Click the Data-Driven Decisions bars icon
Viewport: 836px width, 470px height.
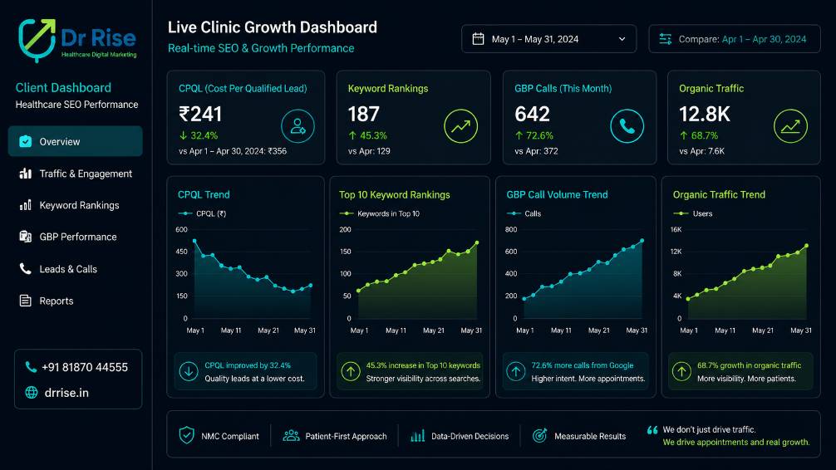[x=417, y=436]
